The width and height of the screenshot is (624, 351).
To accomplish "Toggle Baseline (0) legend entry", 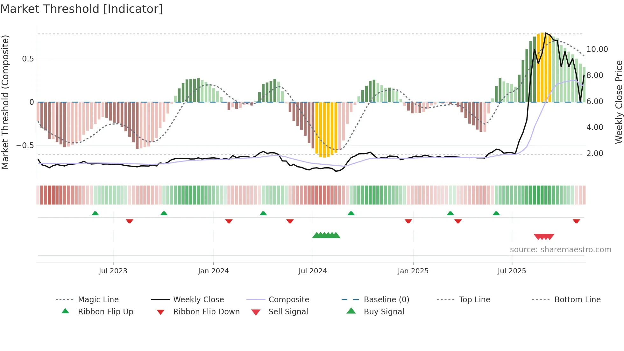I will [386, 299].
